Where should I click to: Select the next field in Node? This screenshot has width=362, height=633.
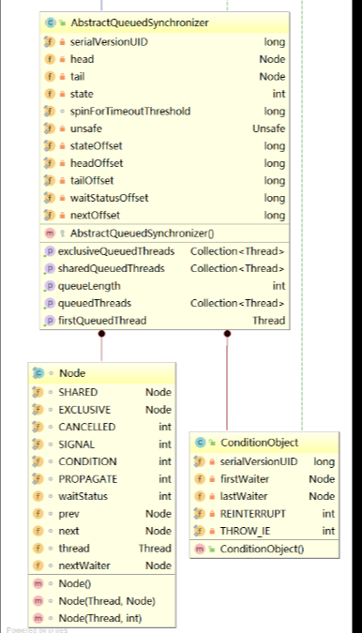[101, 532]
